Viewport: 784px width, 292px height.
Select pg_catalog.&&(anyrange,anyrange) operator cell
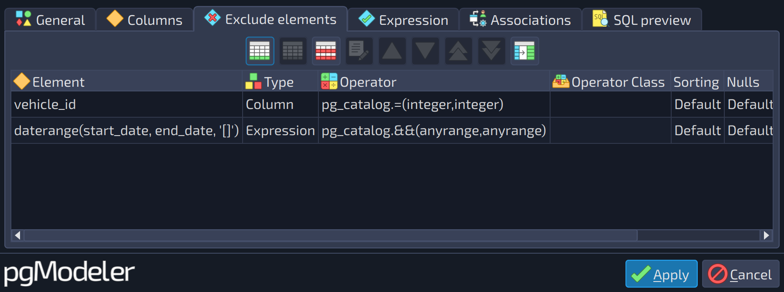tap(434, 131)
